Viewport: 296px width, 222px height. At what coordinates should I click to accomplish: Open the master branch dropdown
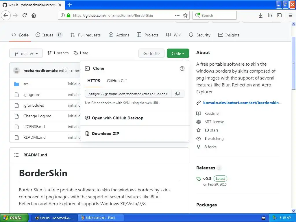(x=26, y=53)
